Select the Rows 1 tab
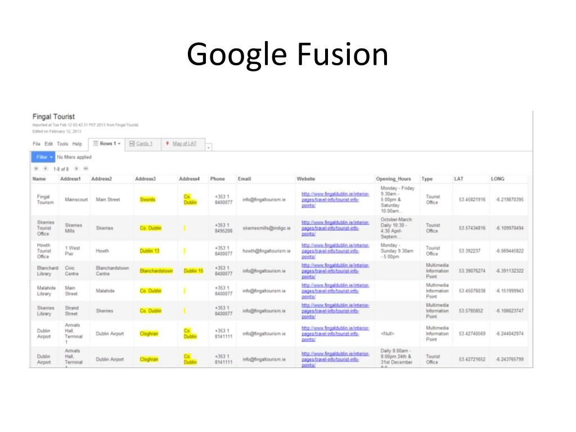Screen dimensions: 576x432 [x=106, y=143]
